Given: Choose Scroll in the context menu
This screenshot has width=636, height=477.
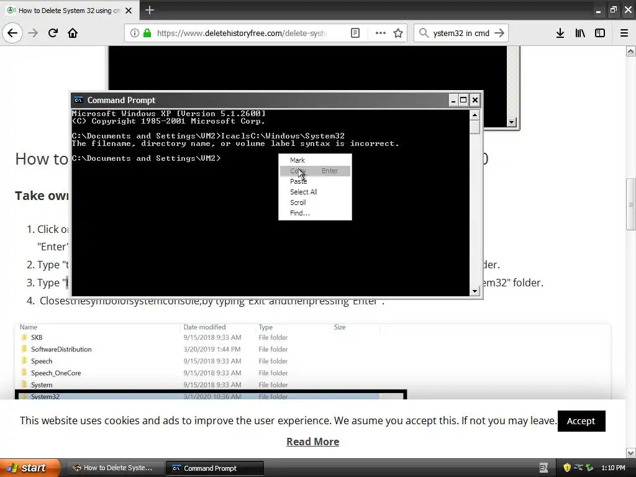Looking at the screenshot, I should coord(315,202).
